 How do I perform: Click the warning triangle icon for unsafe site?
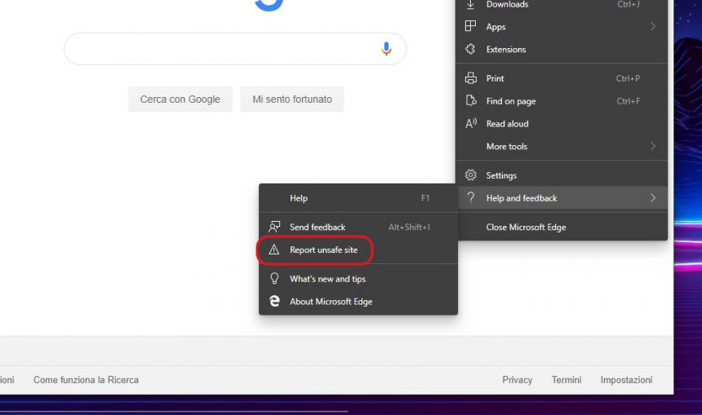coord(274,249)
